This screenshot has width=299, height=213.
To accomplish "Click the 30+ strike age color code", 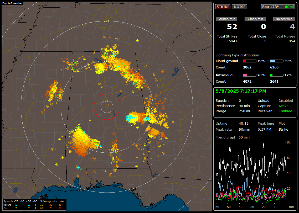I will (51, 205).
